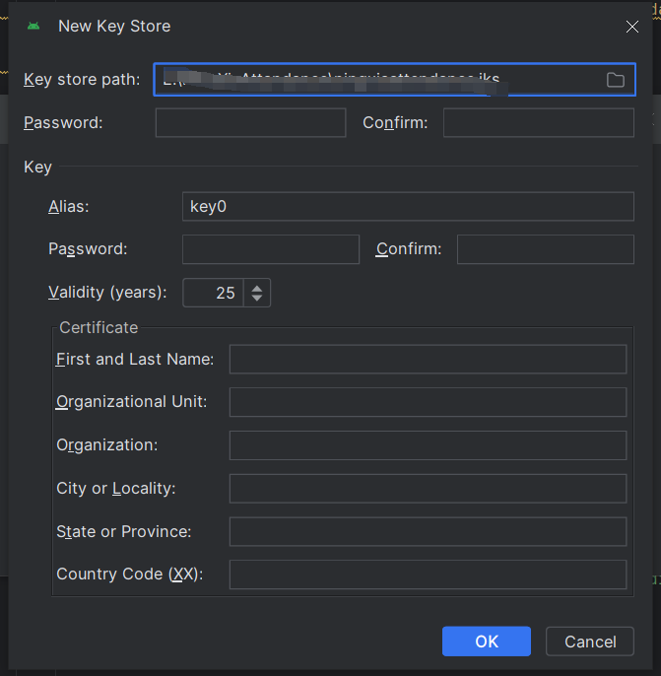Focus the key Password field under Alias
Viewport: 661px width, 676px height.
click(x=271, y=249)
